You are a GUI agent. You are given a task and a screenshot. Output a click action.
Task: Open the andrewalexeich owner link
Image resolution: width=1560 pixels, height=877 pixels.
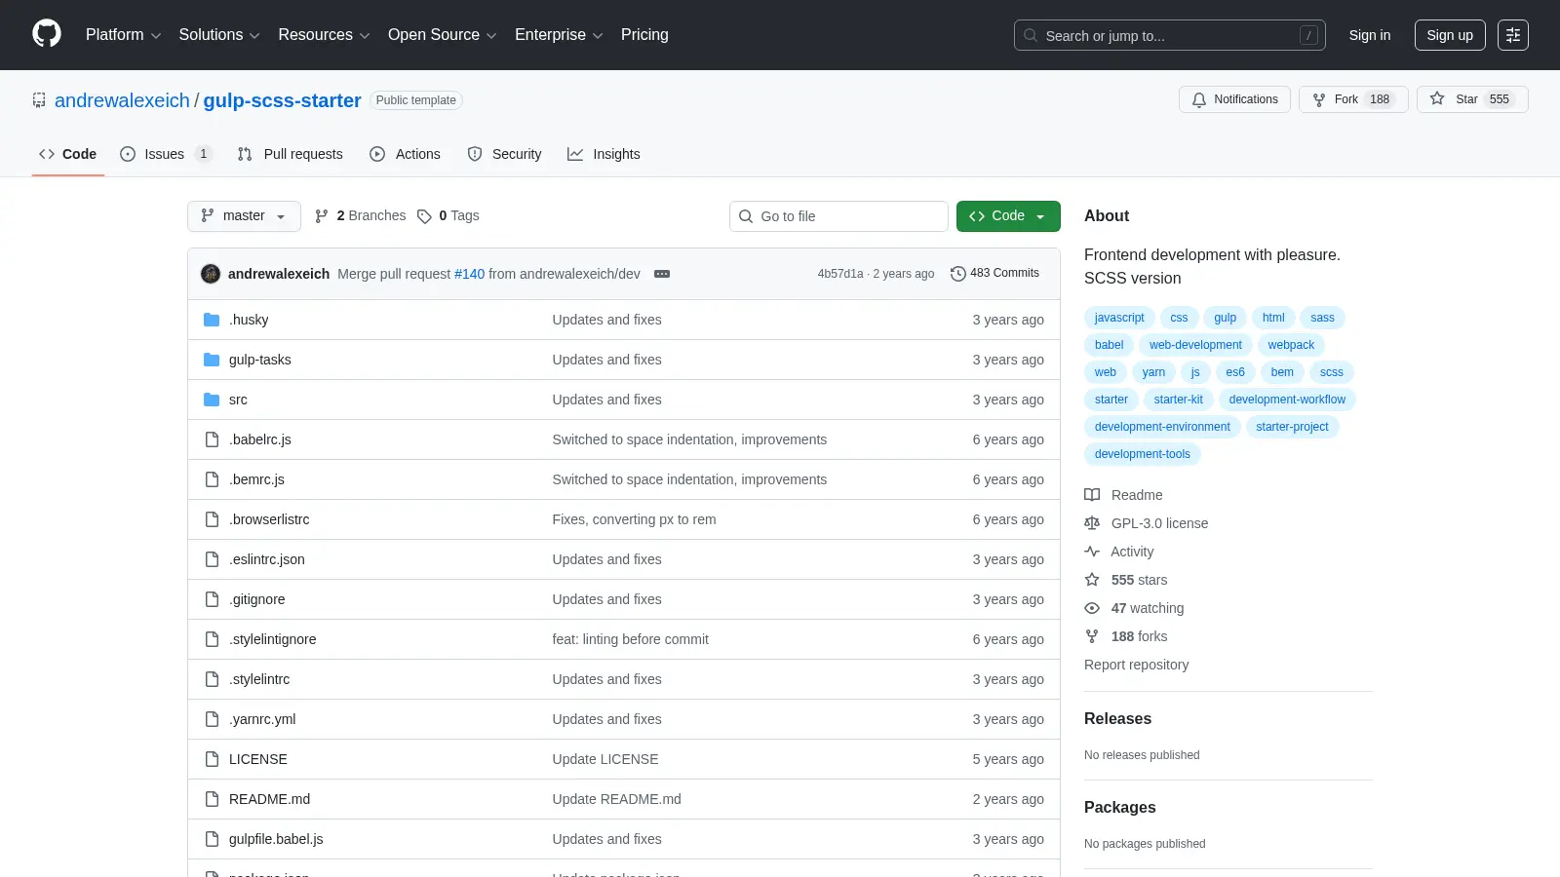[122, 100]
